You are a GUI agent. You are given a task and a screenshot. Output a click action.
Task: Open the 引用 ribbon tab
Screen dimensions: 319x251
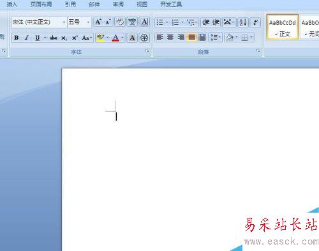70,4
